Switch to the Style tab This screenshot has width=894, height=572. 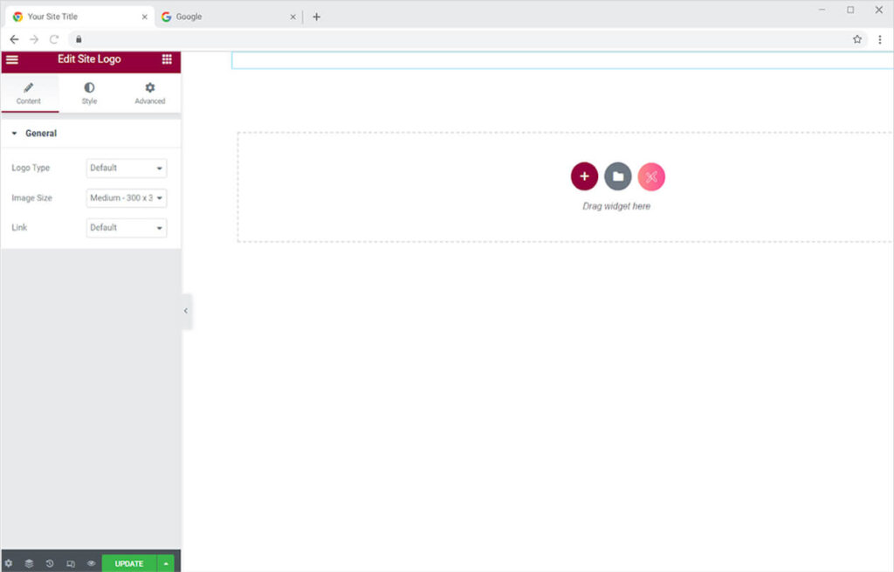pyautogui.click(x=89, y=93)
